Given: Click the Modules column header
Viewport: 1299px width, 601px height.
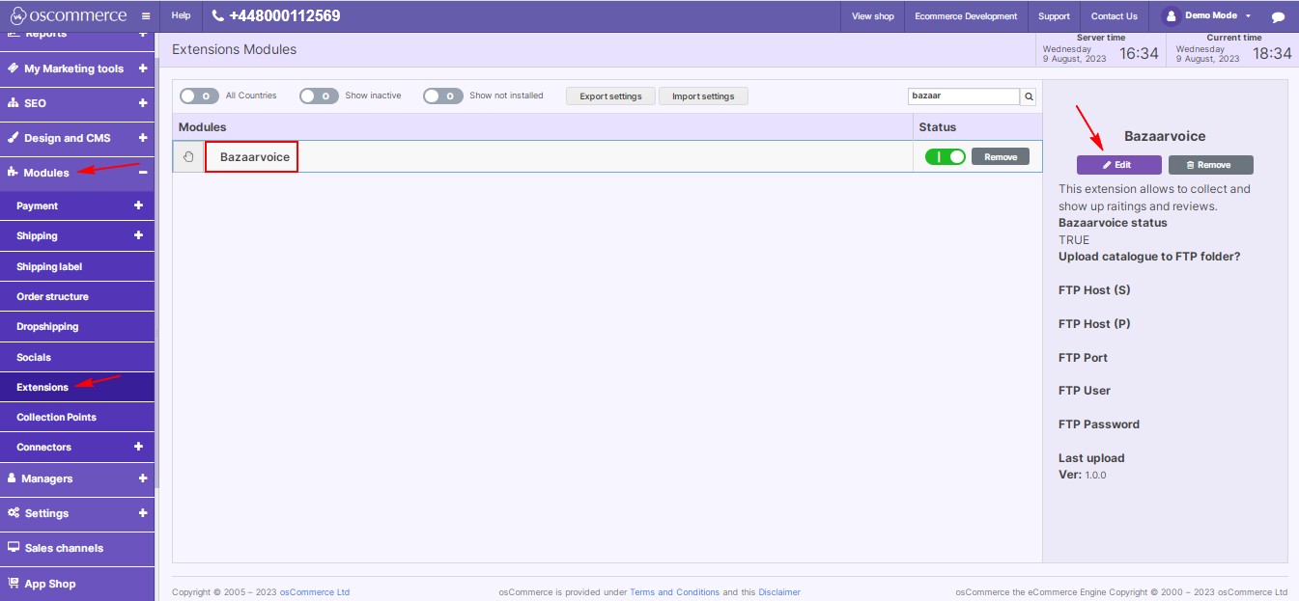Looking at the screenshot, I should (x=543, y=126).
